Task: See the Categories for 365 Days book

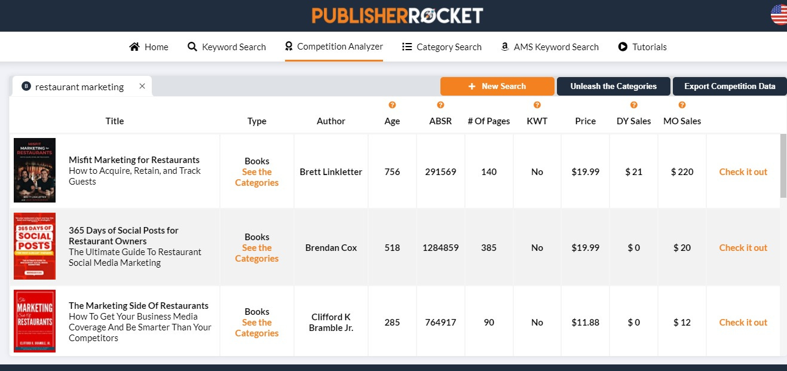Action: tap(257, 253)
